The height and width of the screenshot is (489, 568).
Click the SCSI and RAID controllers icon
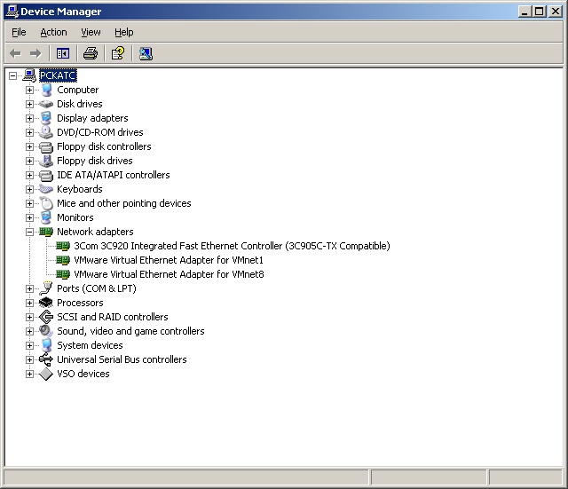click(46, 317)
